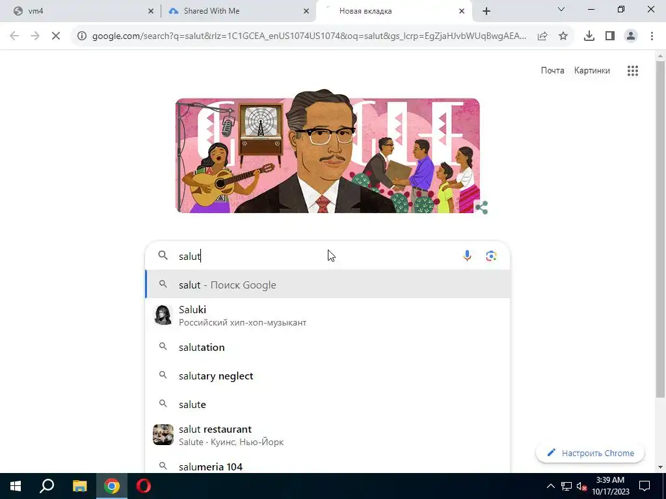Switch to Shared With Me tab
666x499 pixels.
coord(239,11)
